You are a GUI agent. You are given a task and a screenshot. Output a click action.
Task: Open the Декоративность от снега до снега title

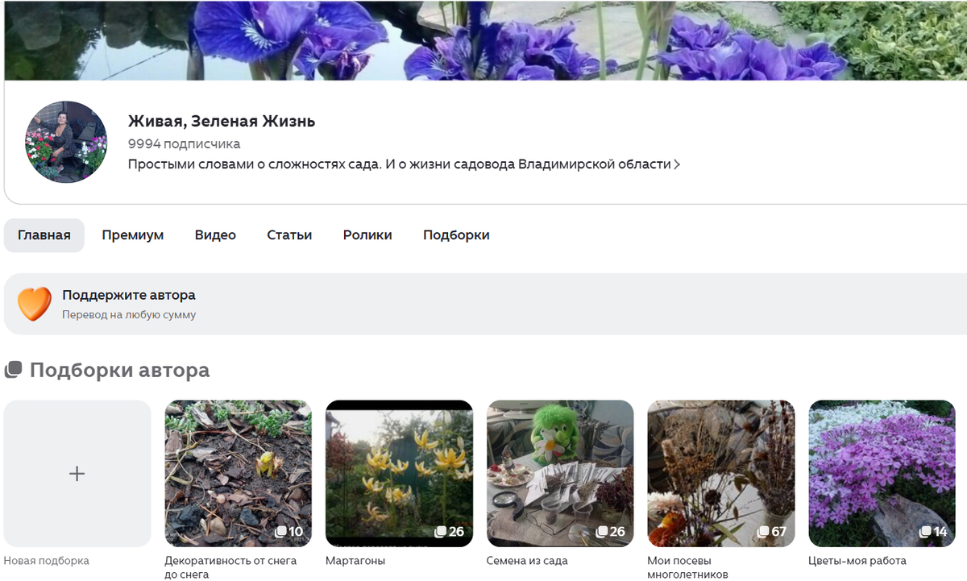point(230,567)
